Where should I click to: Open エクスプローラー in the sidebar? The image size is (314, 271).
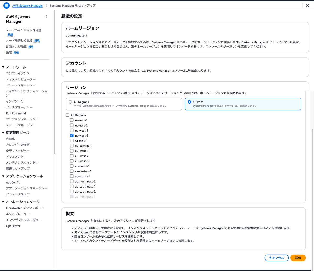tap(18, 214)
